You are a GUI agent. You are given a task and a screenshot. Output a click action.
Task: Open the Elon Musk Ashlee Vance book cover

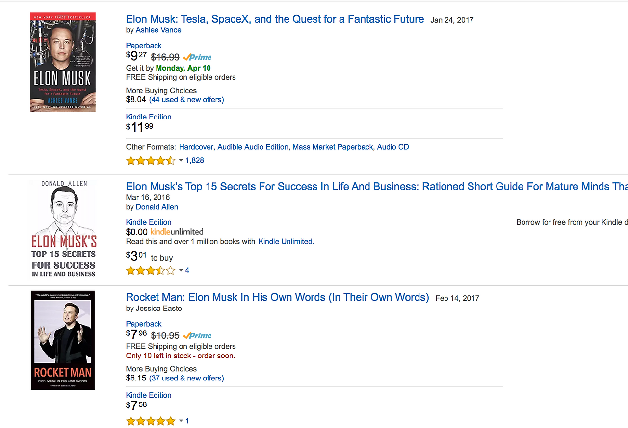pos(63,62)
